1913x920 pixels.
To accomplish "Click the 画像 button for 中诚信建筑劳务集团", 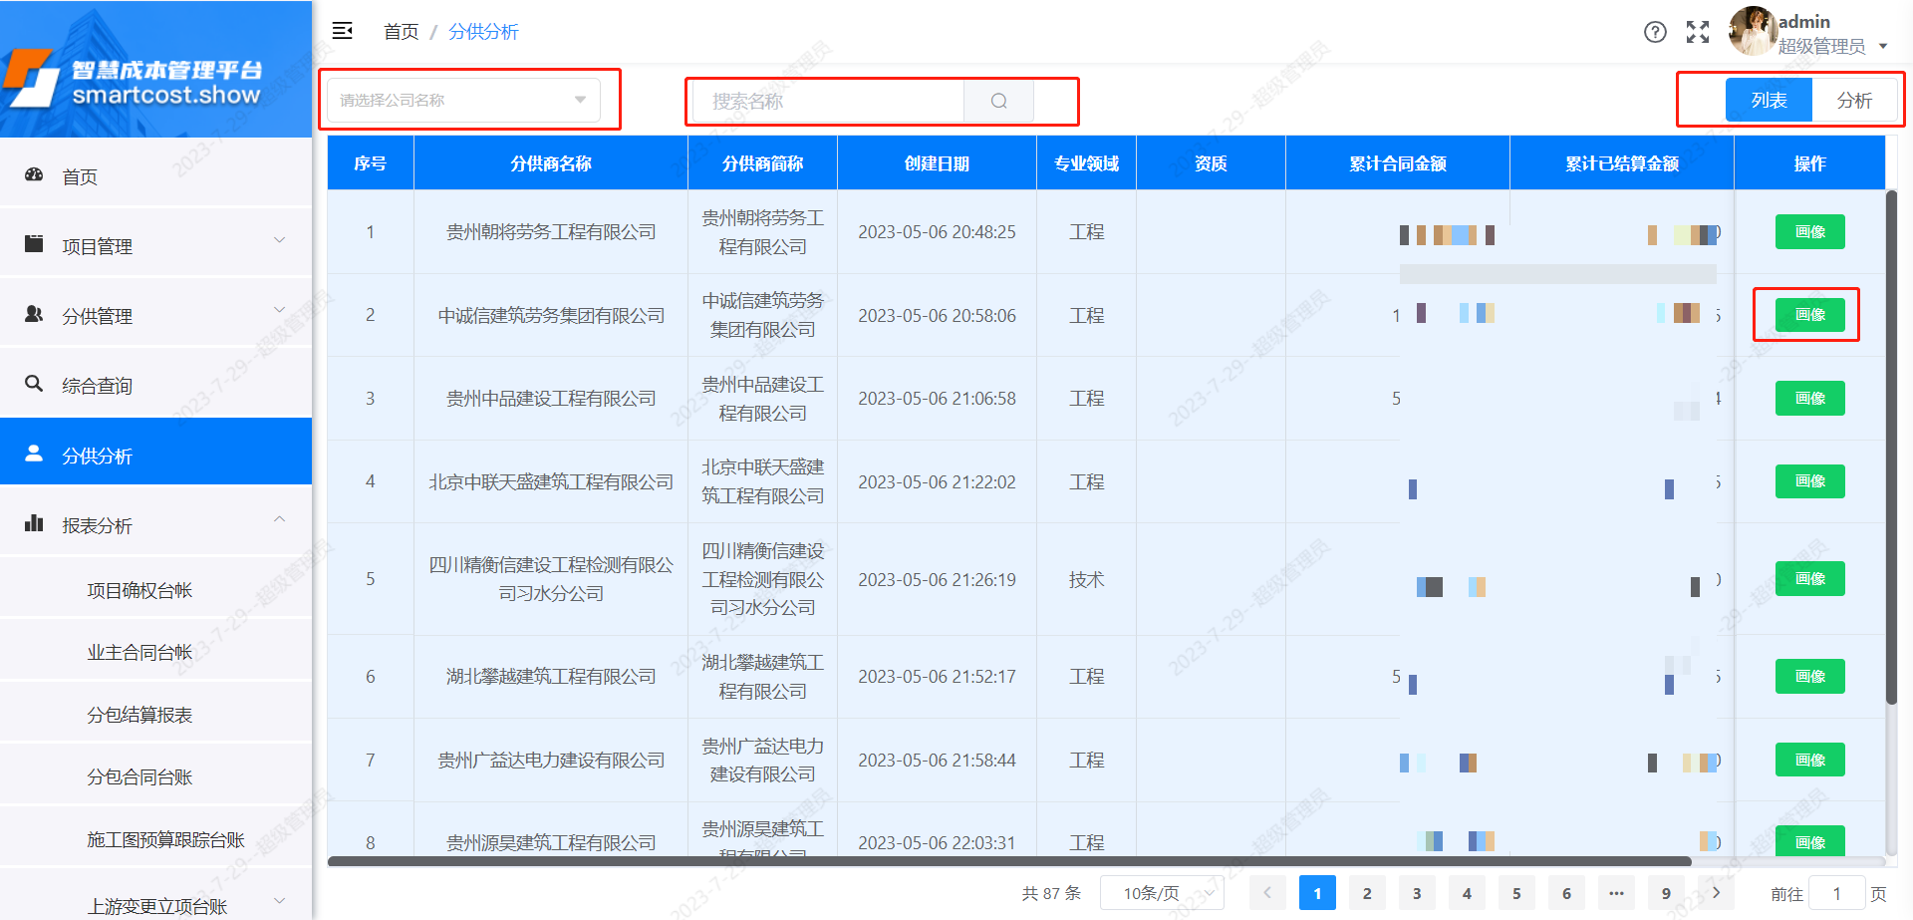I will pos(1809,314).
